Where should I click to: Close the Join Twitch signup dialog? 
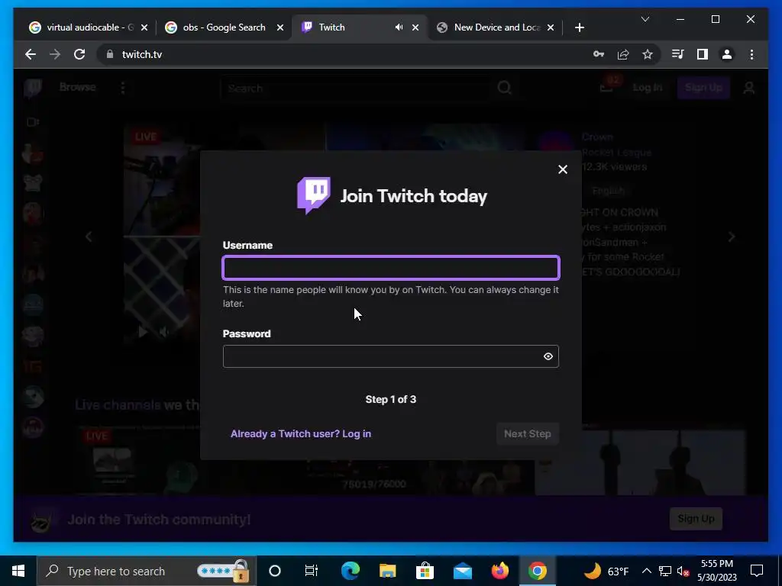[x=563, y=169]
